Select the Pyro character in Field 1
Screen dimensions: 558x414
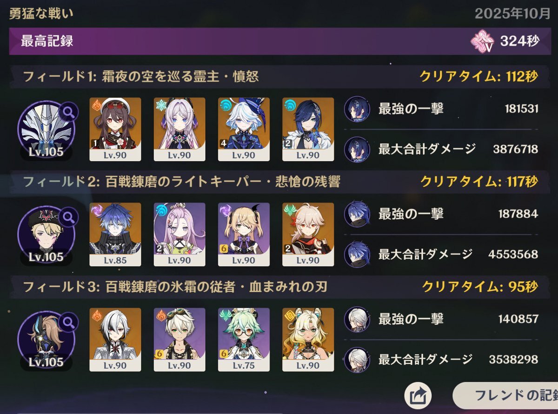(115, 129)
